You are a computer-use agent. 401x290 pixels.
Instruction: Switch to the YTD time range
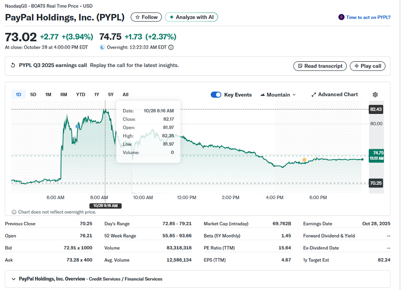81,94
